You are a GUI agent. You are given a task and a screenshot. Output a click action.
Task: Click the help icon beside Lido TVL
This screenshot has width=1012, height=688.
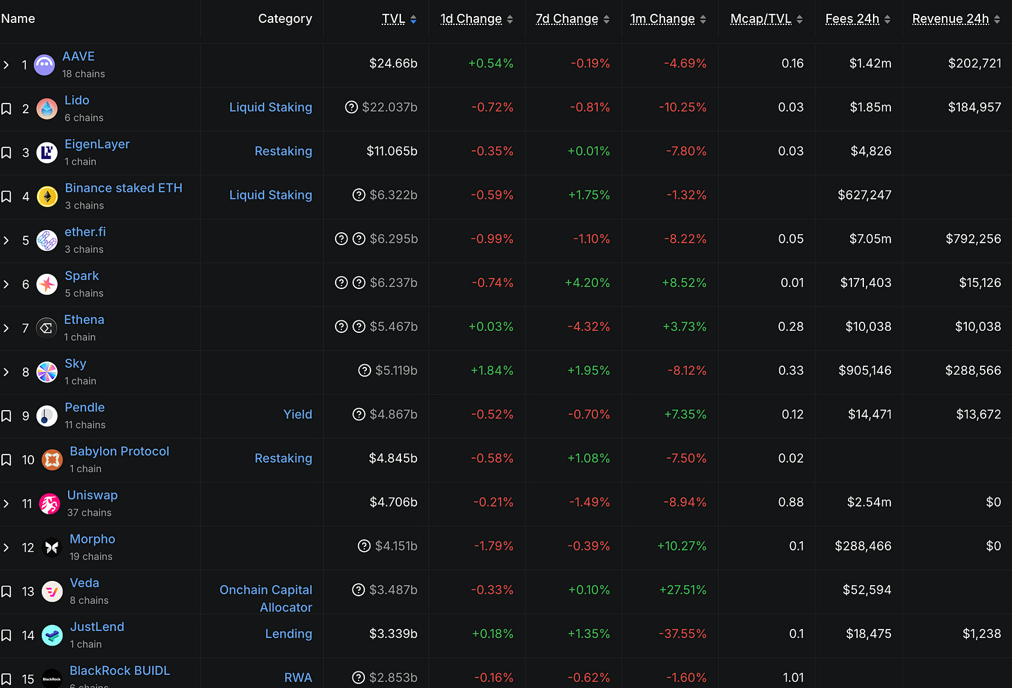click(352, 107)
